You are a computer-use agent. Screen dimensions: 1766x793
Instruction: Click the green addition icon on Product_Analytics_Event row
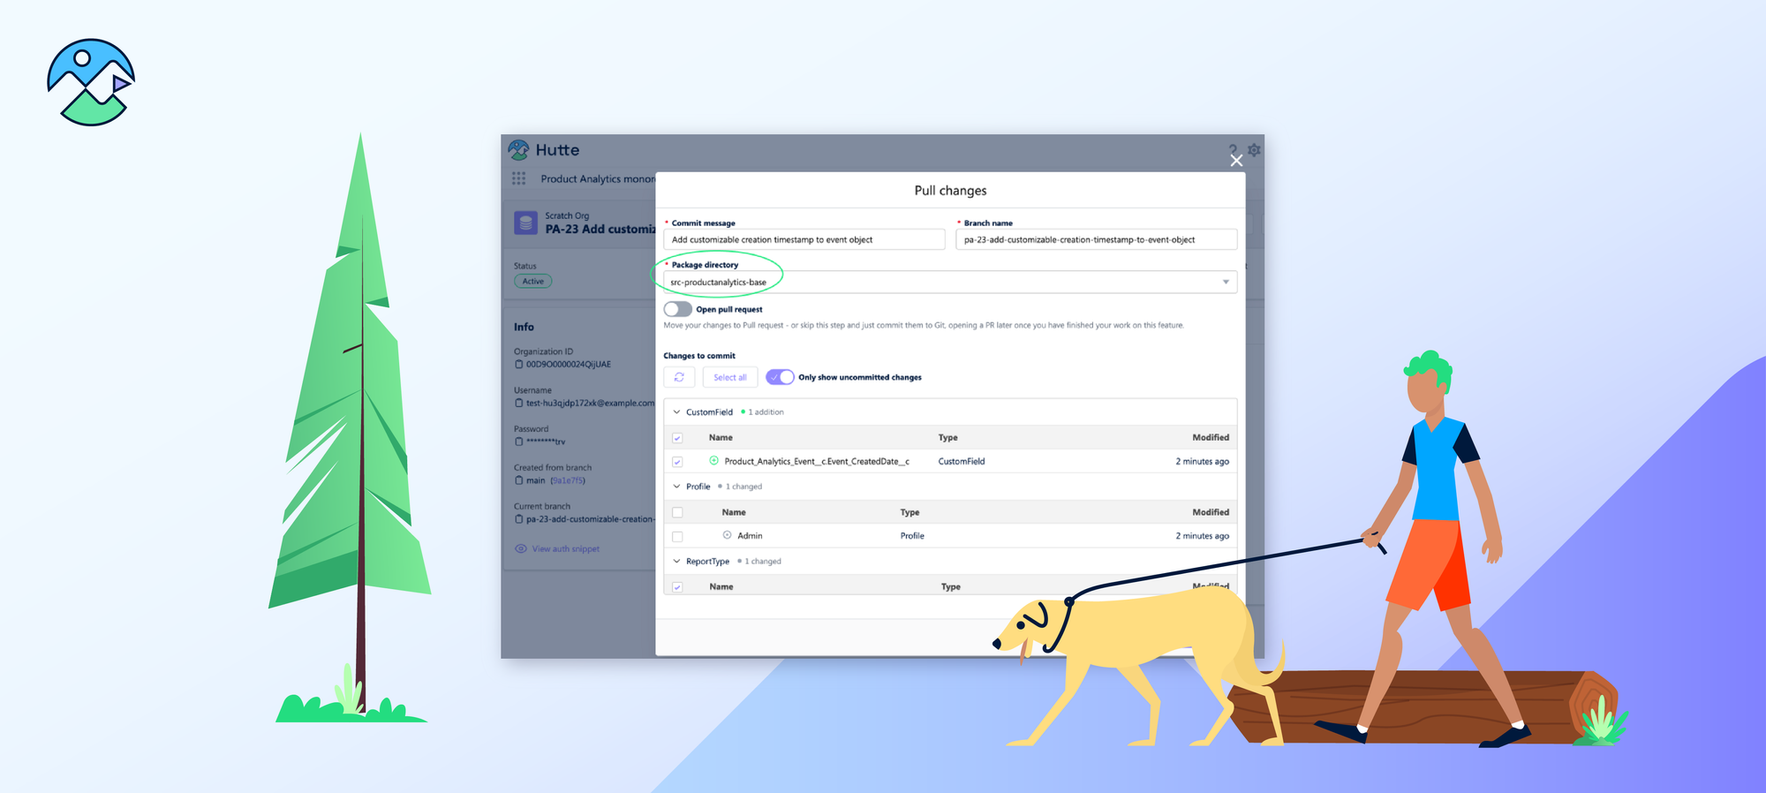pyautogui.click(x=713, y=461)
